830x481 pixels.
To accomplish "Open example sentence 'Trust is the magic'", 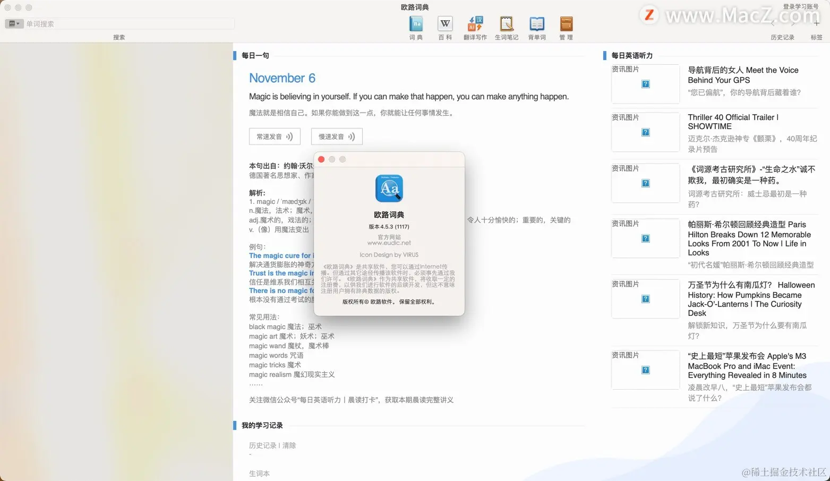I will coord(281,273).
